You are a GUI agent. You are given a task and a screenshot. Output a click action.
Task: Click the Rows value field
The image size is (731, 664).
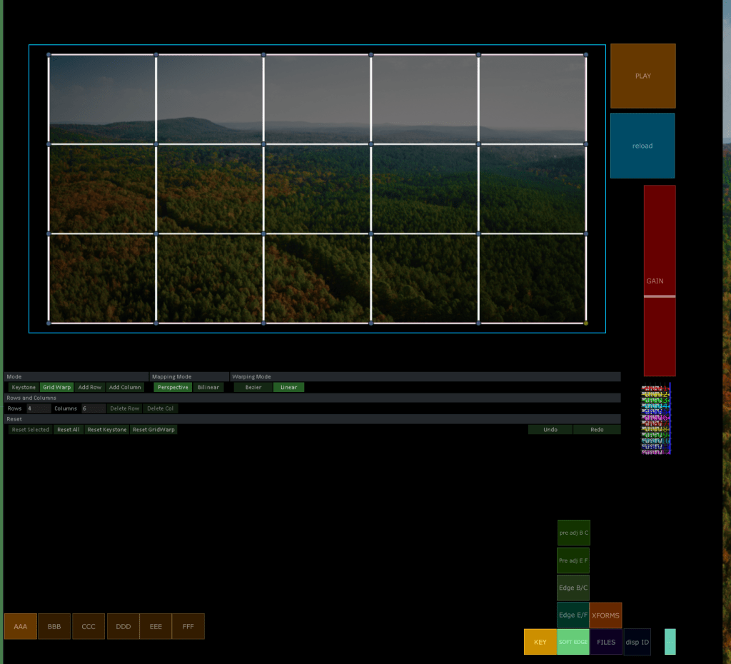[39, 408]
